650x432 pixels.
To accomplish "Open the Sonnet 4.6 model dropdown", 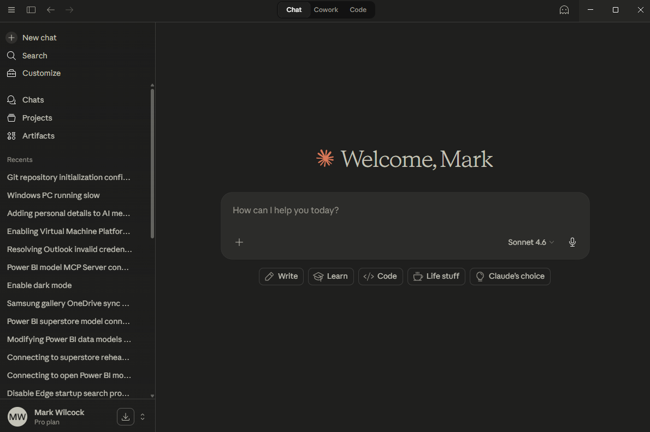I will coord(530,242).
